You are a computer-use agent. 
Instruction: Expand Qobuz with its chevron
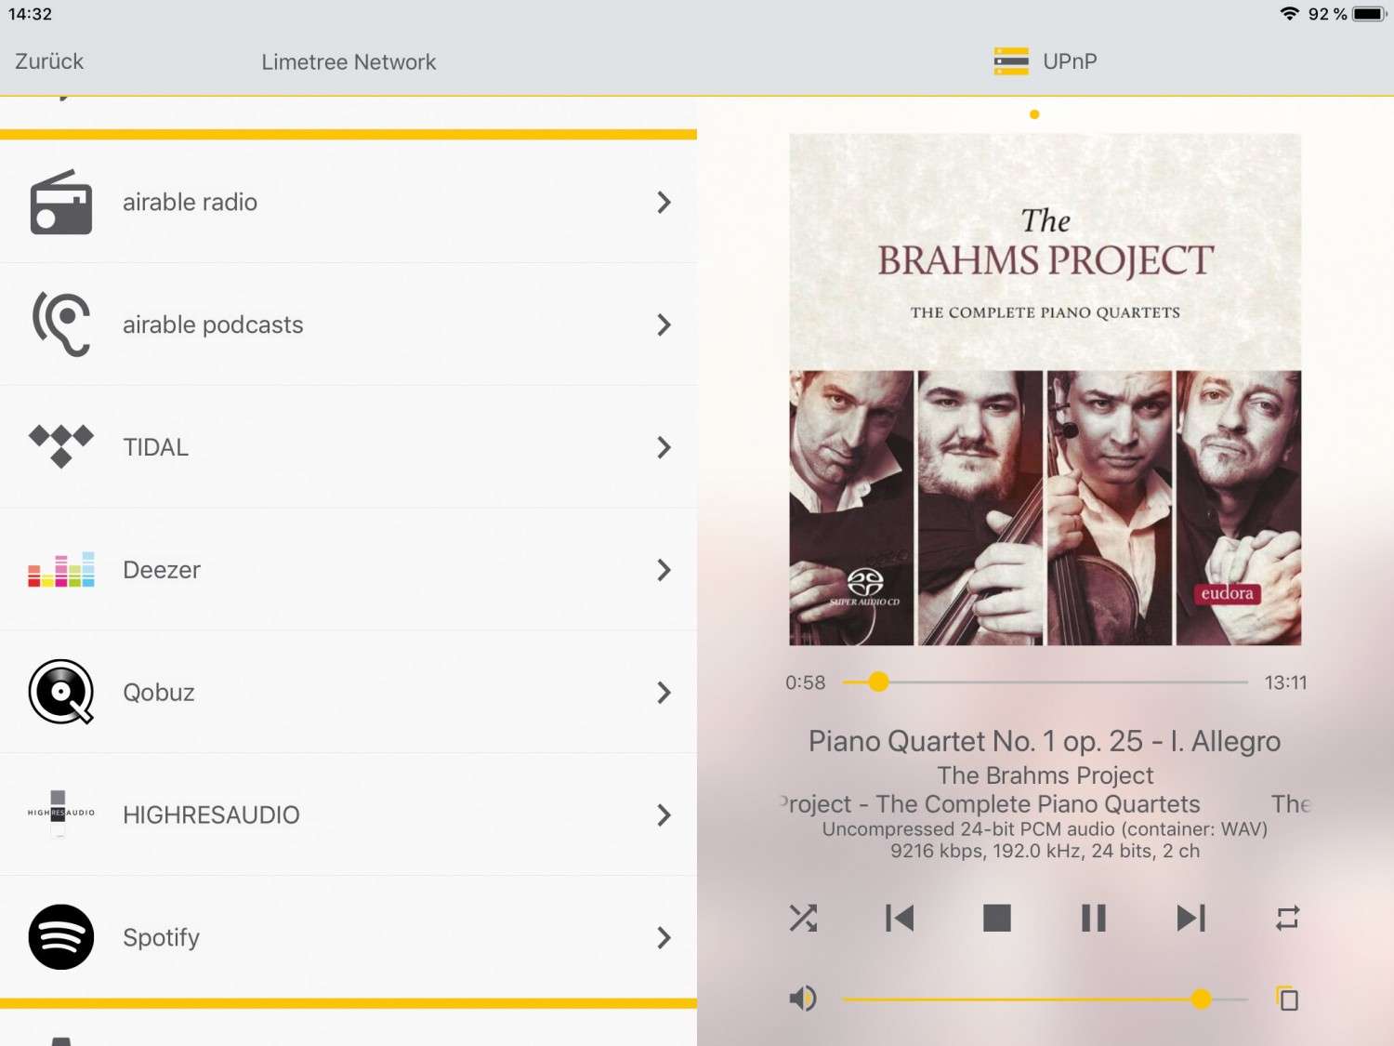pyautogui.click(x=664, y=693)
